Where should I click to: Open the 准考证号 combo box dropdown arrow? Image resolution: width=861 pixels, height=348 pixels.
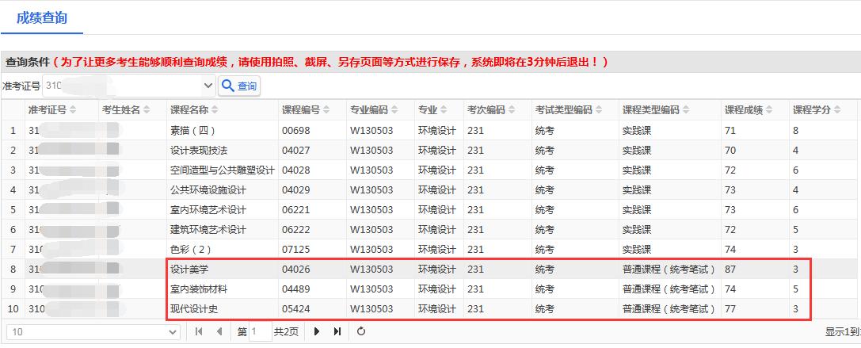208,86
